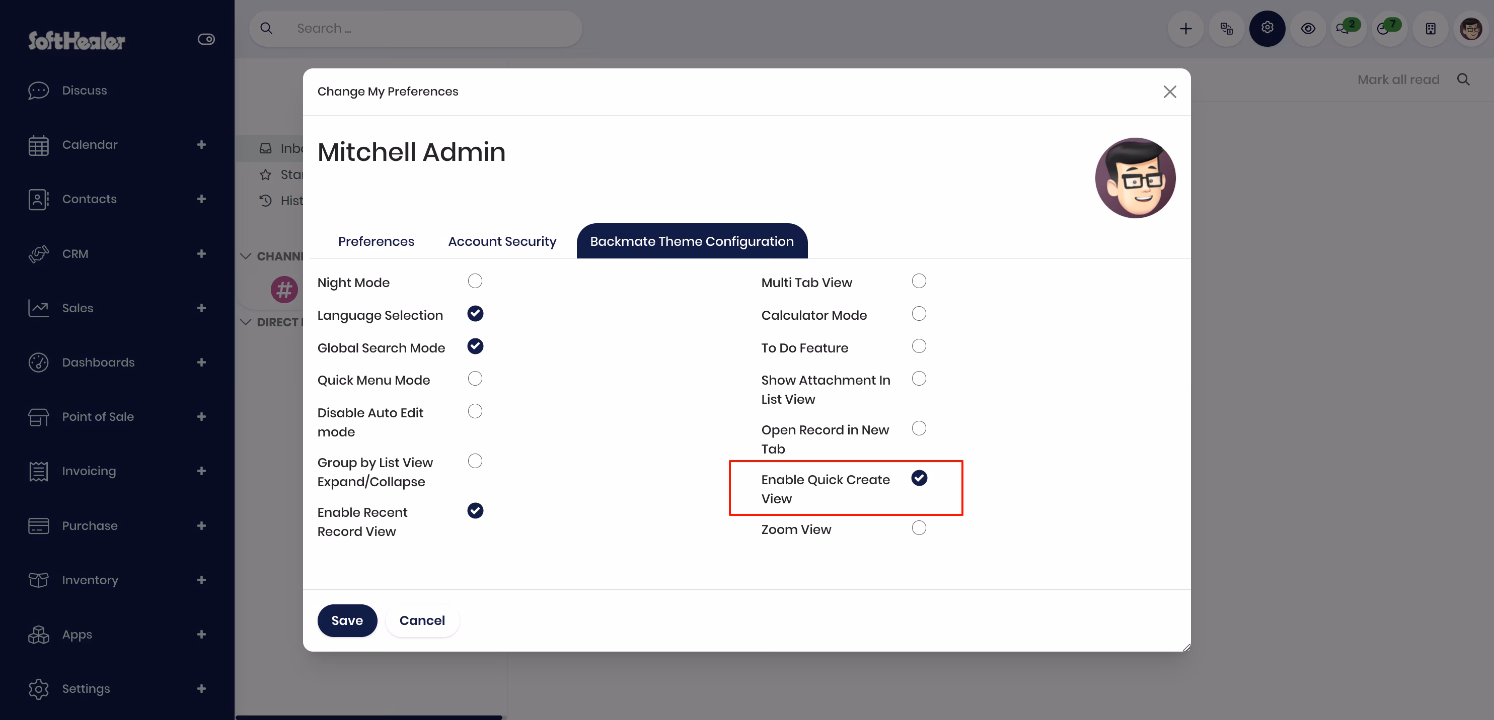Expand the Calendar submenu plus
Viewport: 1494px width, 720px height.
coord(201,145)
